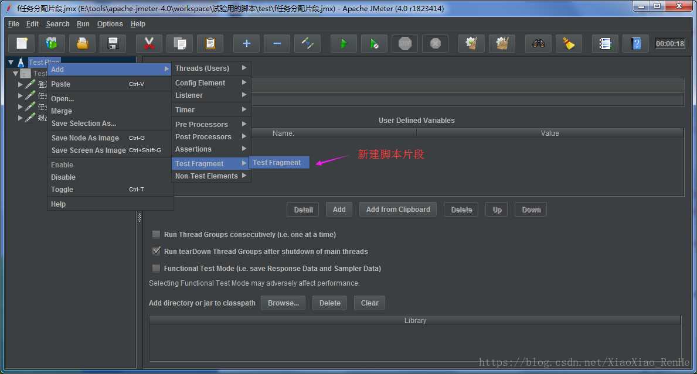This screenshot has width=697, height=374.
Task: Open the Function Helper list icon
Action: 605,43
